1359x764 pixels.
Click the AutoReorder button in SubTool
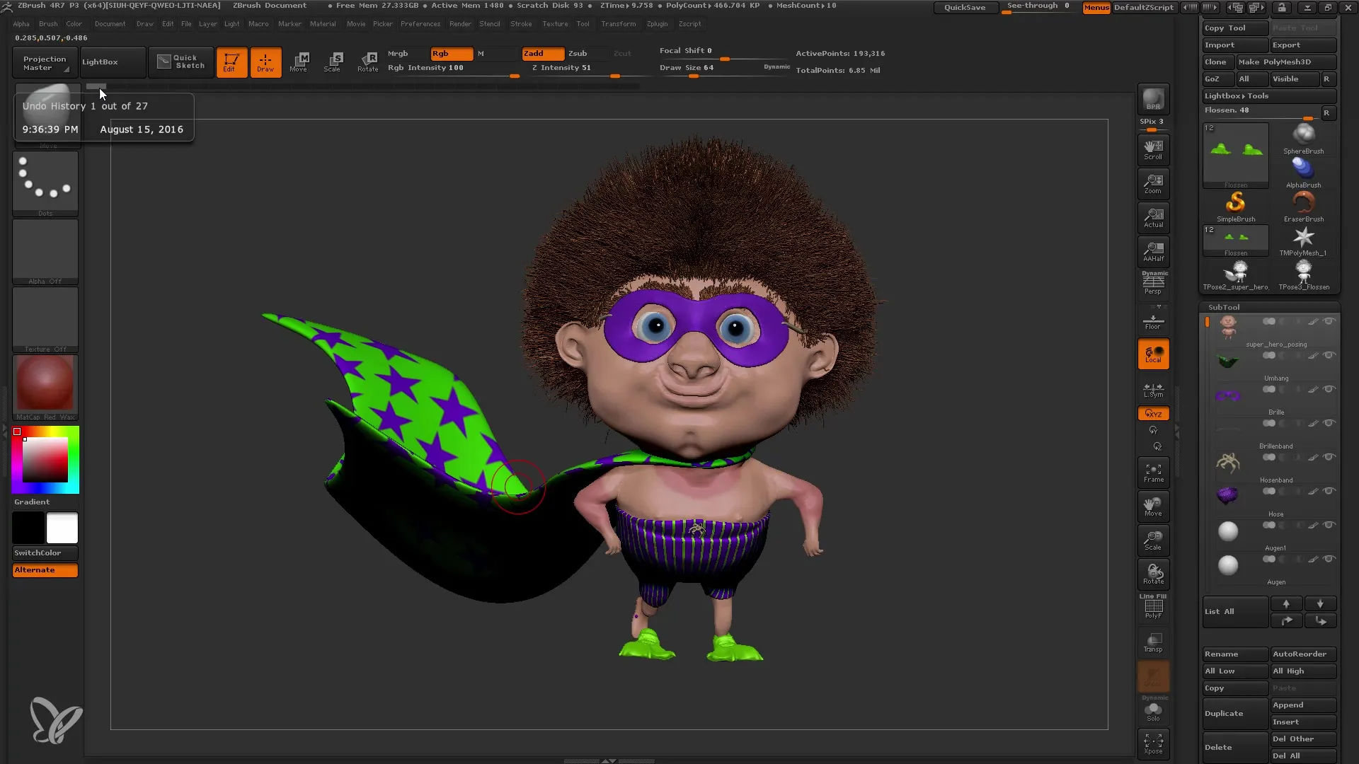[1301, 654]
